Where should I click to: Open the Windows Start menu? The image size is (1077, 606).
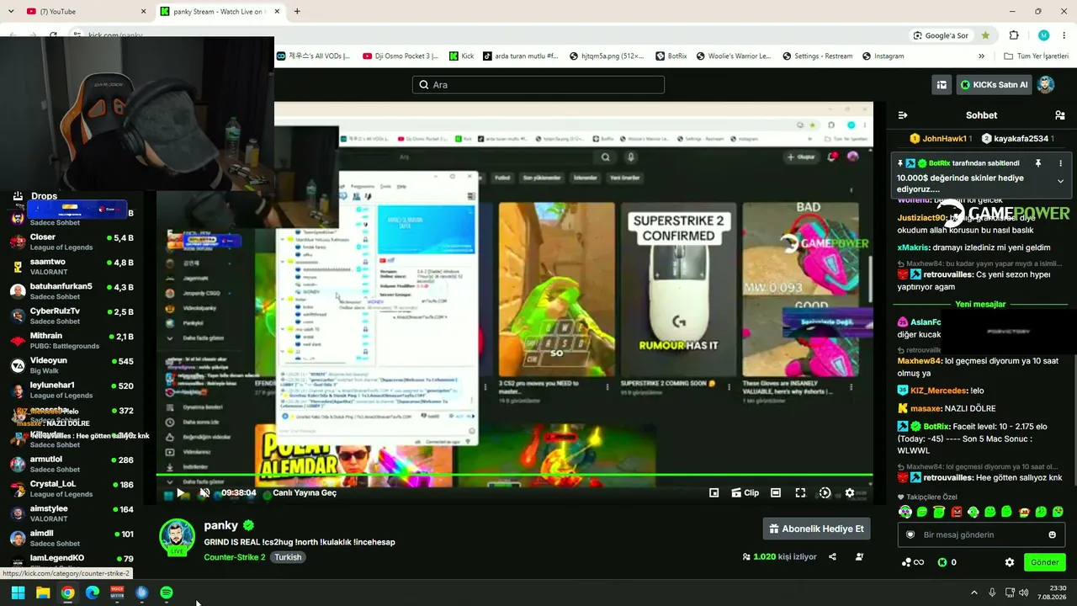[18, 593]
